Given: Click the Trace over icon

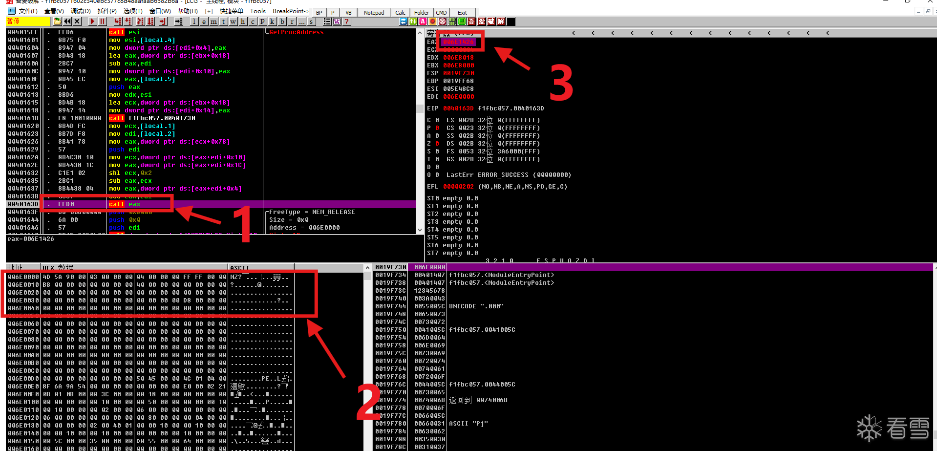Looking at the screenshot, I should click(x=150, y=21).
